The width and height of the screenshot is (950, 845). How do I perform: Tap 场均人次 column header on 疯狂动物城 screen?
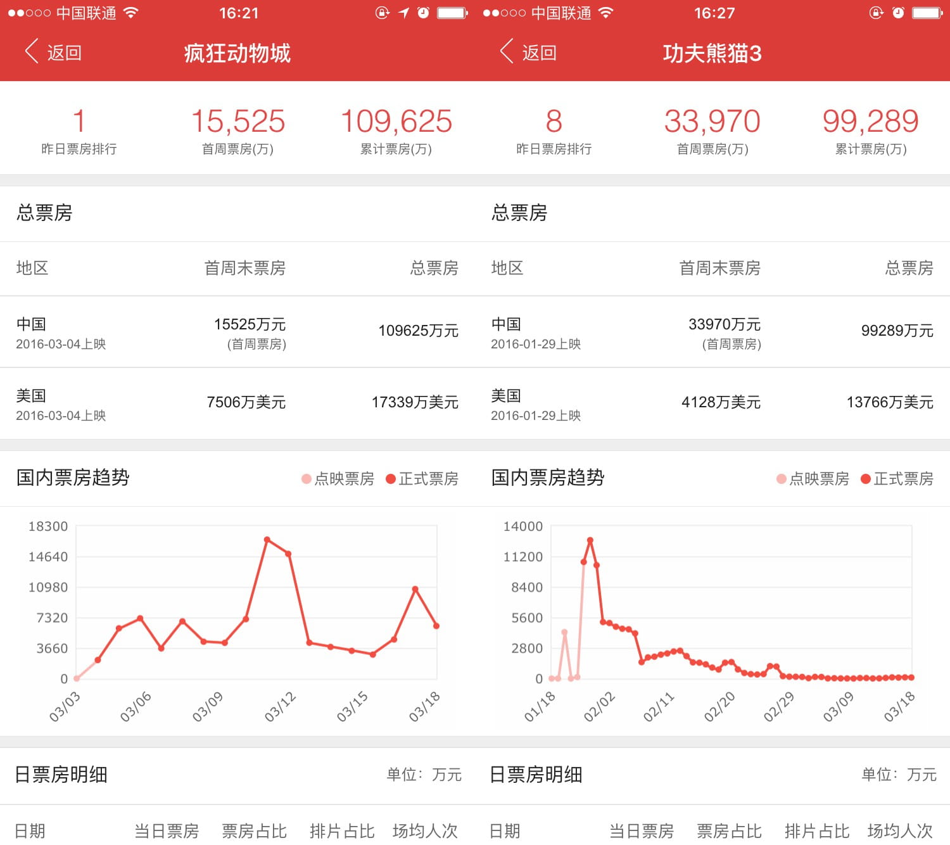coord(425,831)
